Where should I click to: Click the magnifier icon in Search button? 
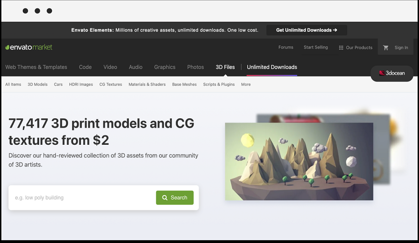165,197
